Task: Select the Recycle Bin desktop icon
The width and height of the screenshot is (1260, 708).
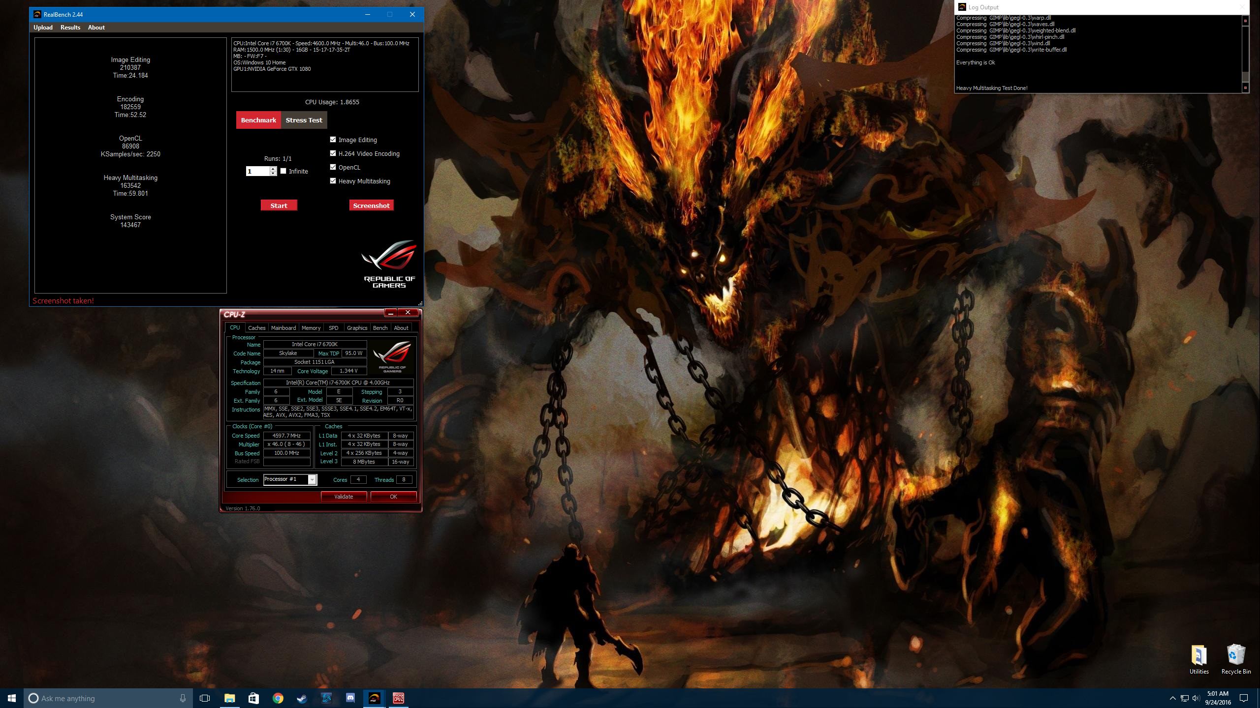Action: 1236,660
